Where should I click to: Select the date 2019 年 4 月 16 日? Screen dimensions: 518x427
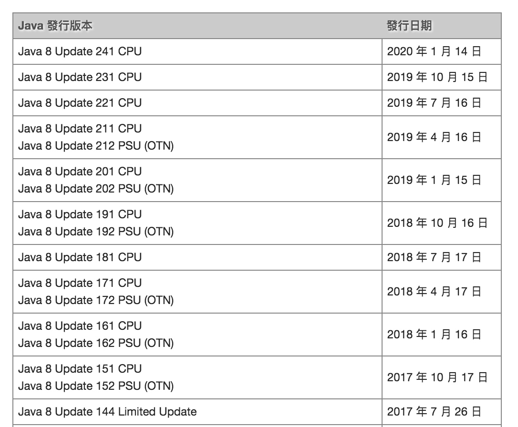tap(434, 137)
